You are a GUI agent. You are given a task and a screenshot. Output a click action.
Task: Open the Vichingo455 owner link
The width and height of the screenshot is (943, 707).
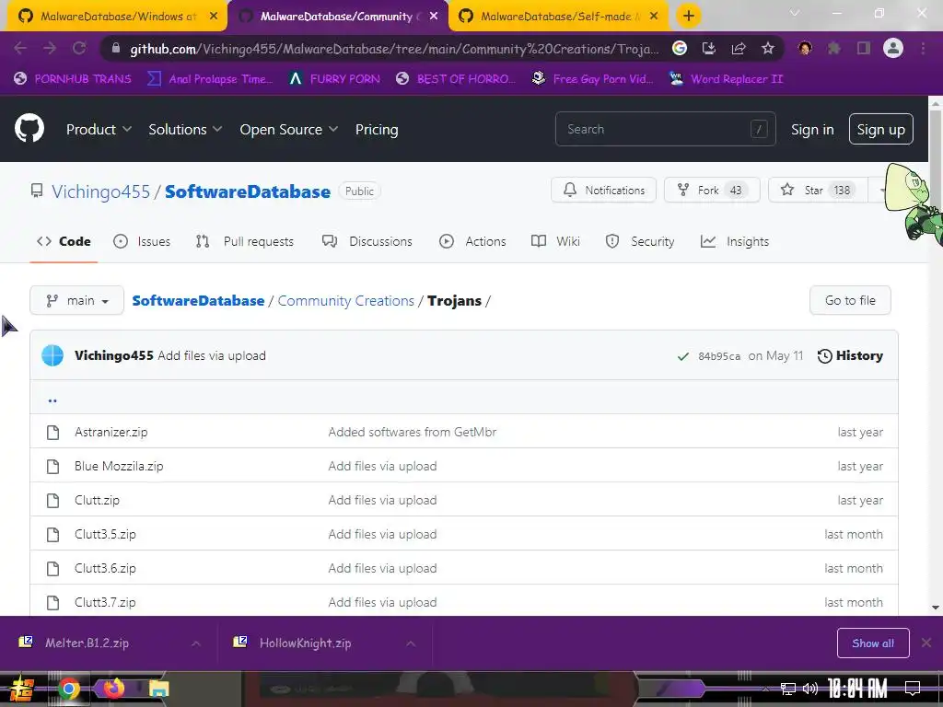(x=100, y=191)
